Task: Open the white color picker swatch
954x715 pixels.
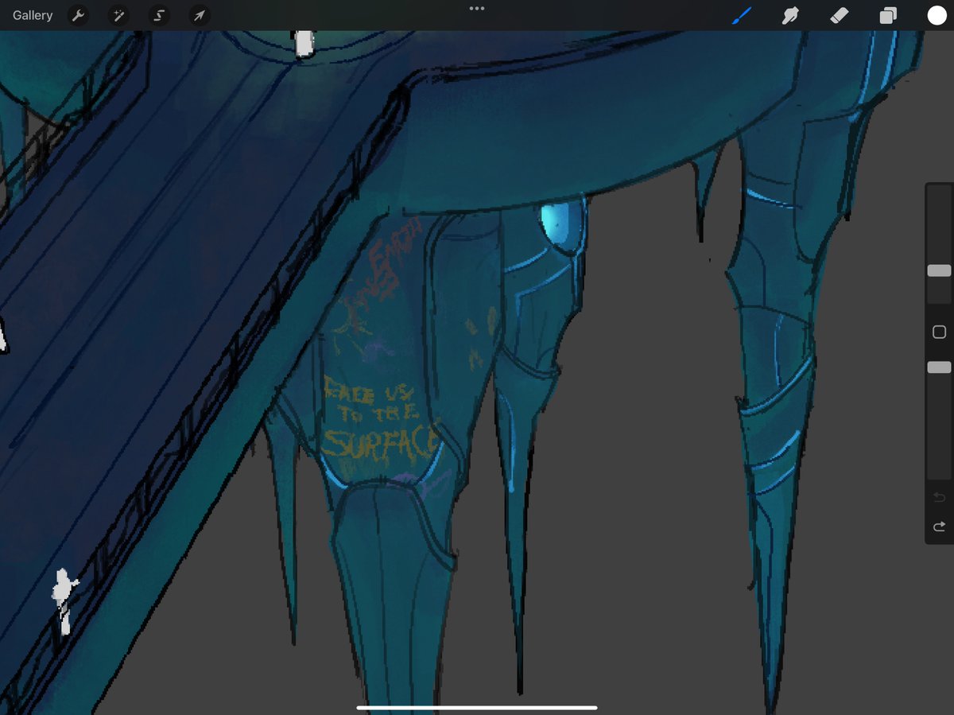Action: click(937, 15)
